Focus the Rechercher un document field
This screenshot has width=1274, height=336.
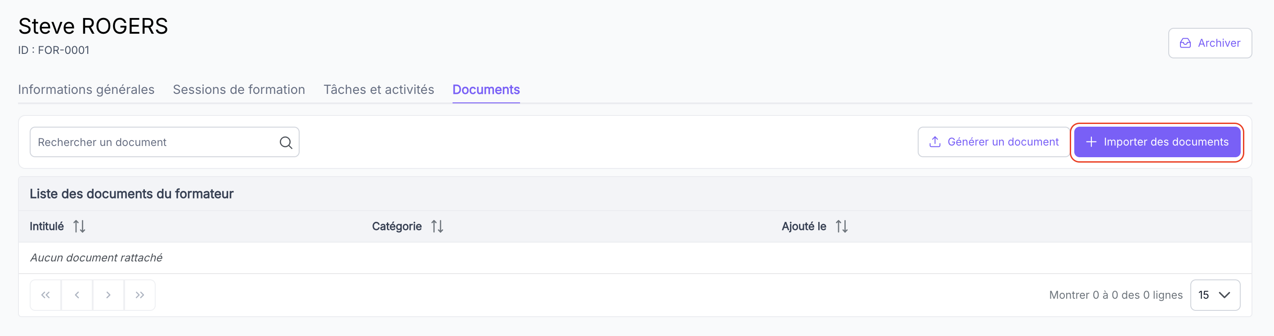click(165, 142)
